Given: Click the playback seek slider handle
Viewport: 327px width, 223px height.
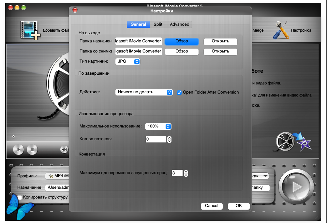Looking at the screenshot, I should pos(14,137).
